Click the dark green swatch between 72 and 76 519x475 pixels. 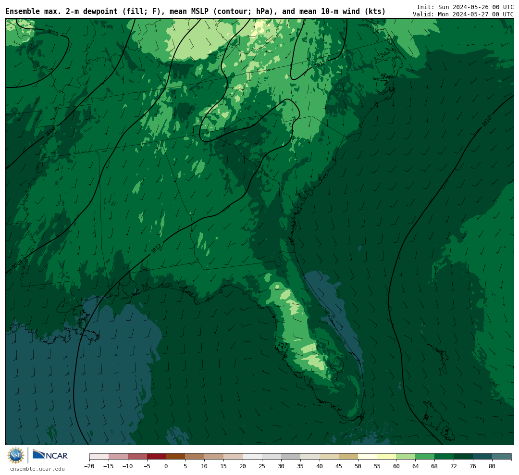(463, 457)
